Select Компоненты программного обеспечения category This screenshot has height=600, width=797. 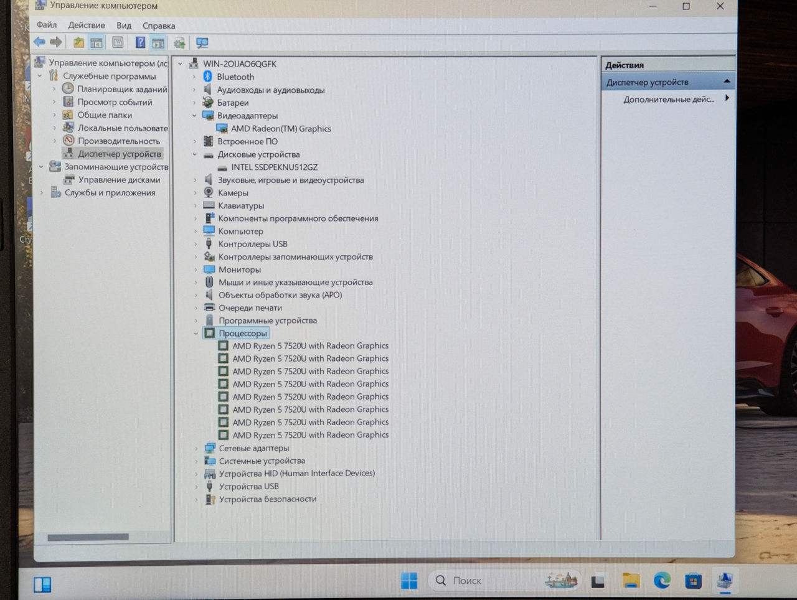click(x=298, y=218)
